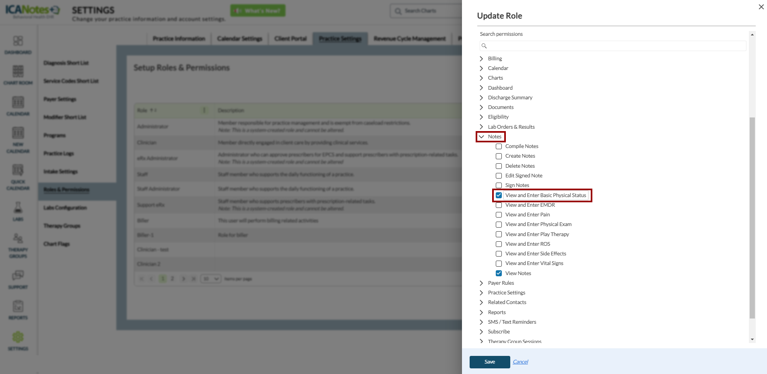
Task: Expand the Dashboard permissions group
Action: pyautogui.click(x=481, y=88)
